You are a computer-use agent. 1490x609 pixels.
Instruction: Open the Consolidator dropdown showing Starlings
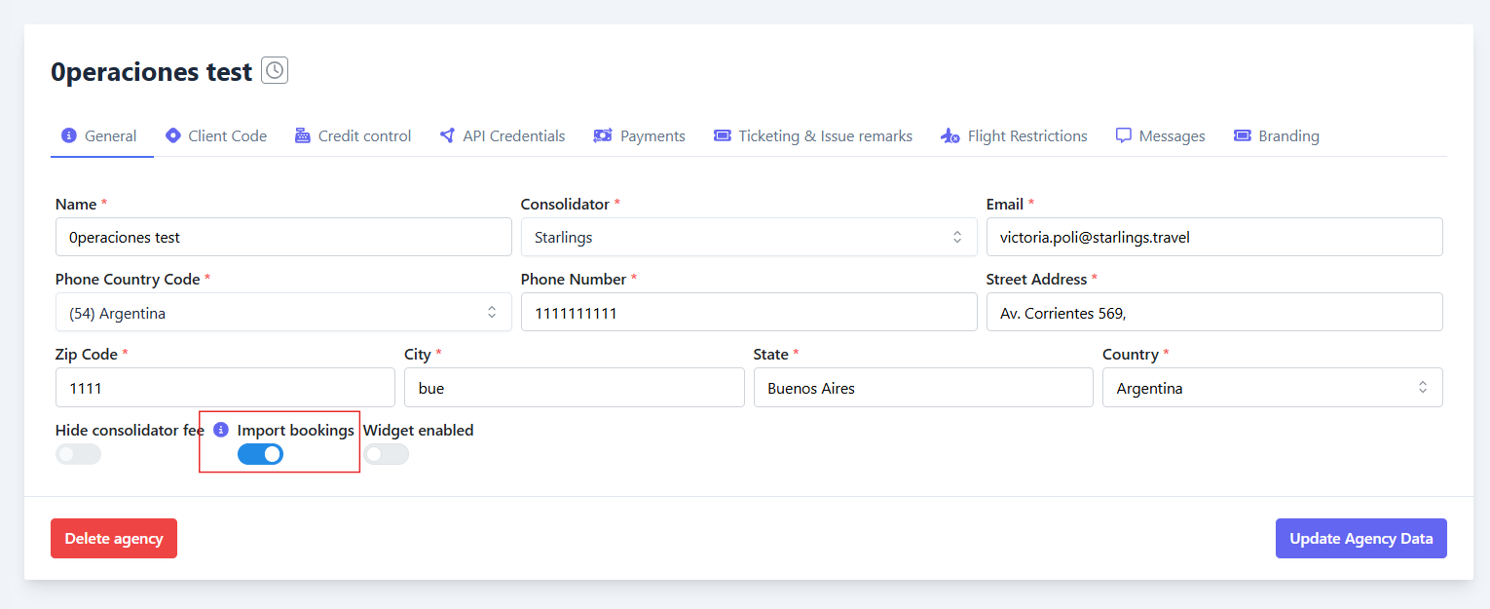pyautogui.click(x=748, y=237)
